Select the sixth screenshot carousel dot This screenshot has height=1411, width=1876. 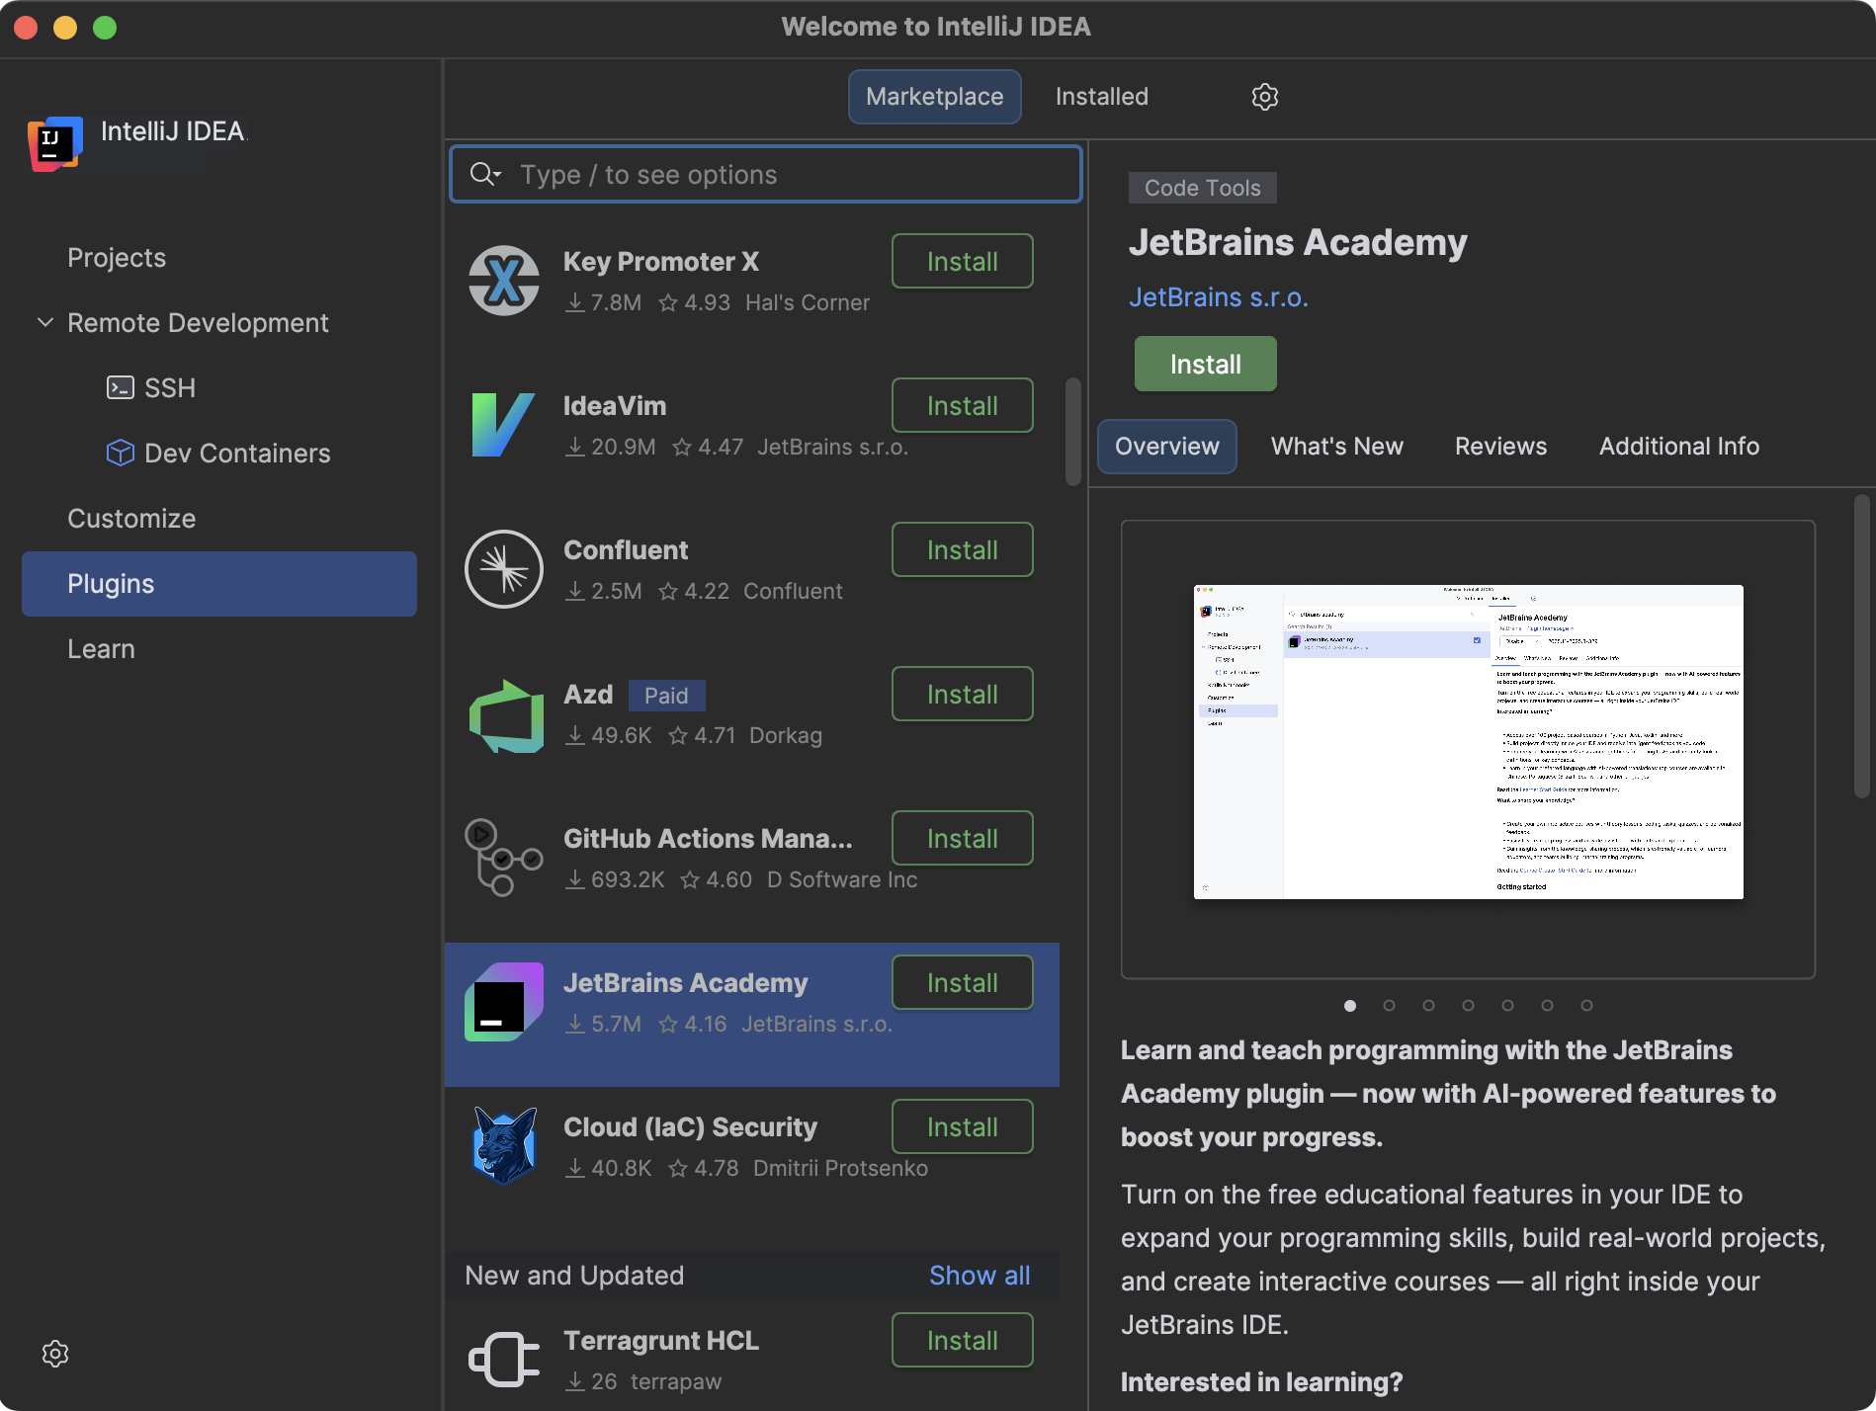pos(1547,1006)
